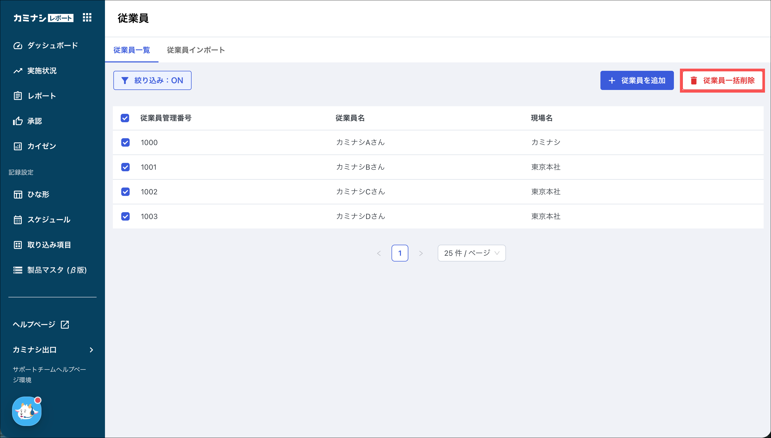Expand the カミナシ出口 chevron

91,350
